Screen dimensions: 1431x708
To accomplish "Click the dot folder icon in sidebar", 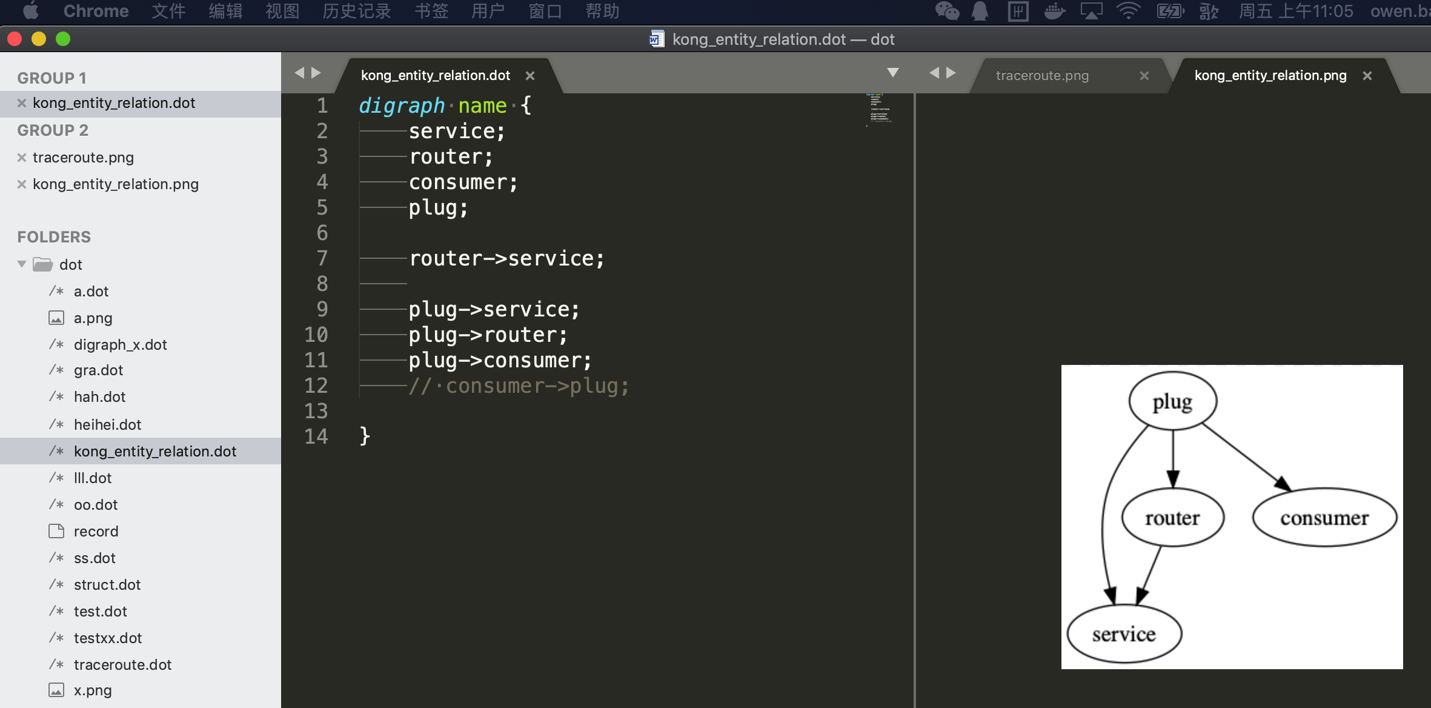I will (42, 264).
